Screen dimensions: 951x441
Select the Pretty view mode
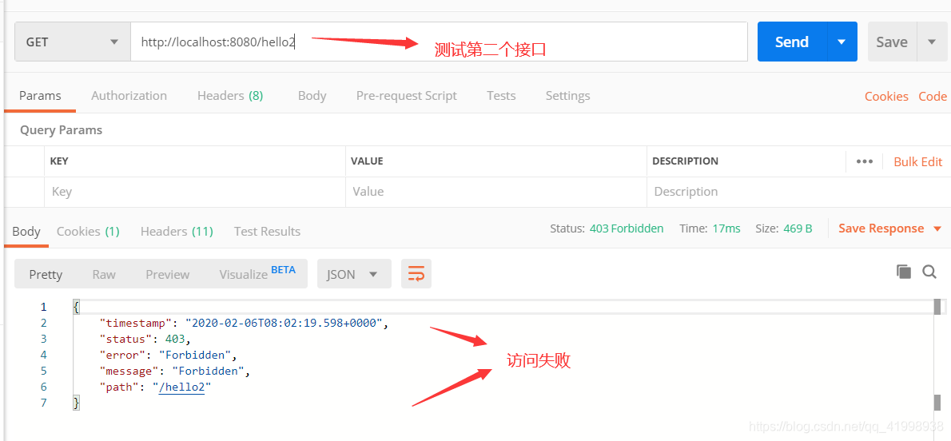(46, 274)
